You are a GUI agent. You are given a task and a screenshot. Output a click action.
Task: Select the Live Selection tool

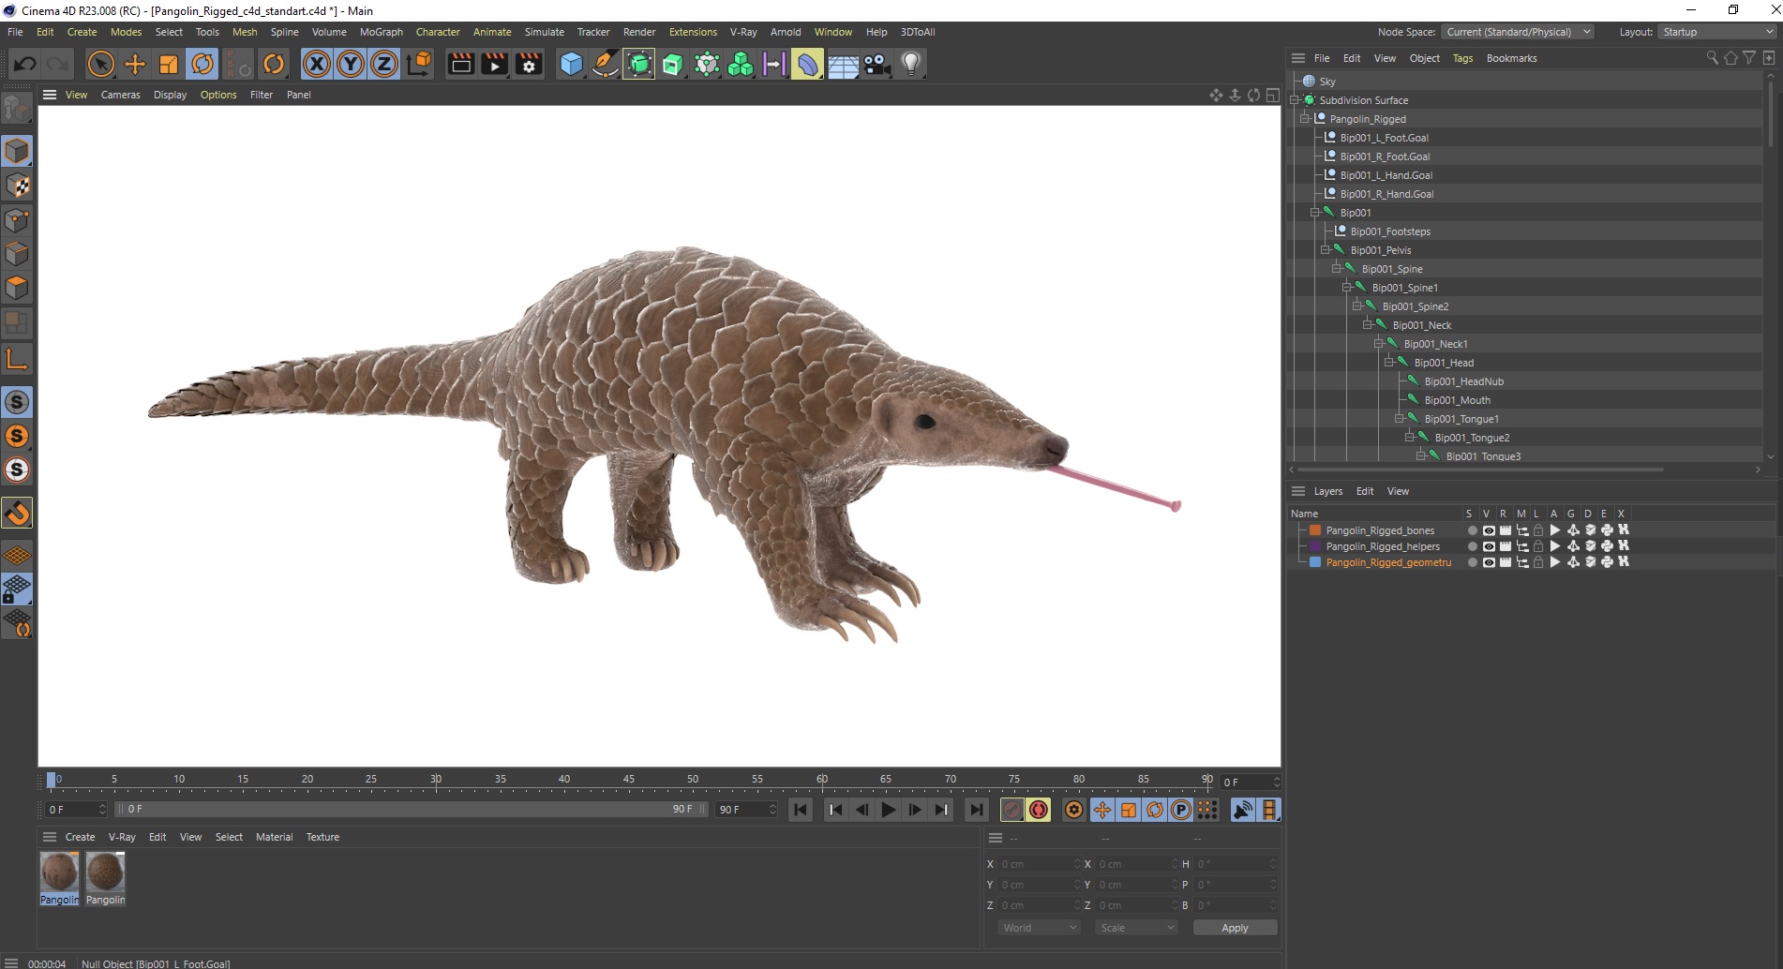pyautogui.click(x=100, y=64)
